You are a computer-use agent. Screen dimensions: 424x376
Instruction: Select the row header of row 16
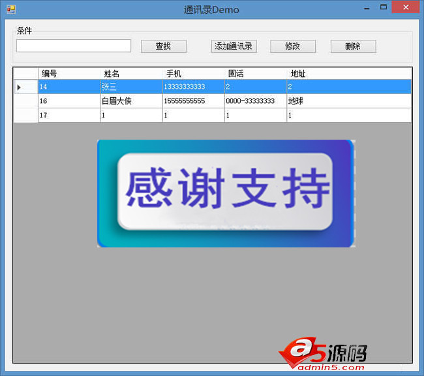[x=25, y=101]
